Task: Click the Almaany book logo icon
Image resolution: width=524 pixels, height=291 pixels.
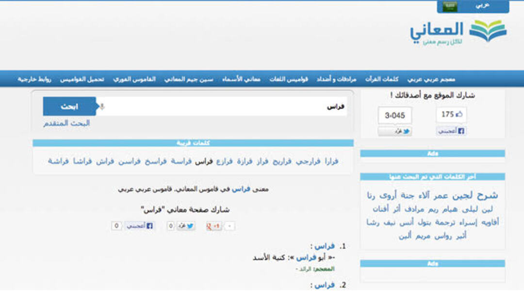Action: (488, 31)
